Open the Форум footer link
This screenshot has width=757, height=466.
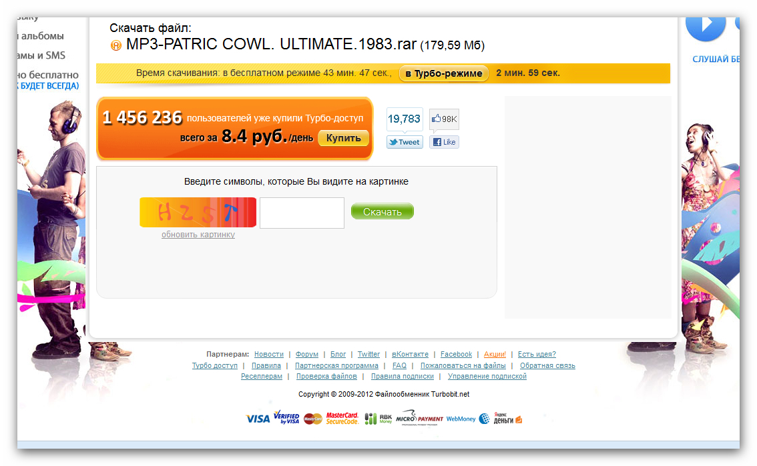[x=307, y=354]
